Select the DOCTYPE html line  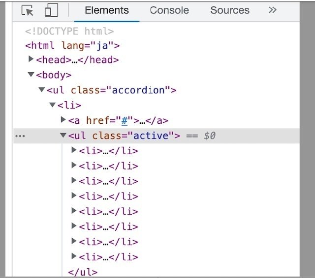(69, 31)
